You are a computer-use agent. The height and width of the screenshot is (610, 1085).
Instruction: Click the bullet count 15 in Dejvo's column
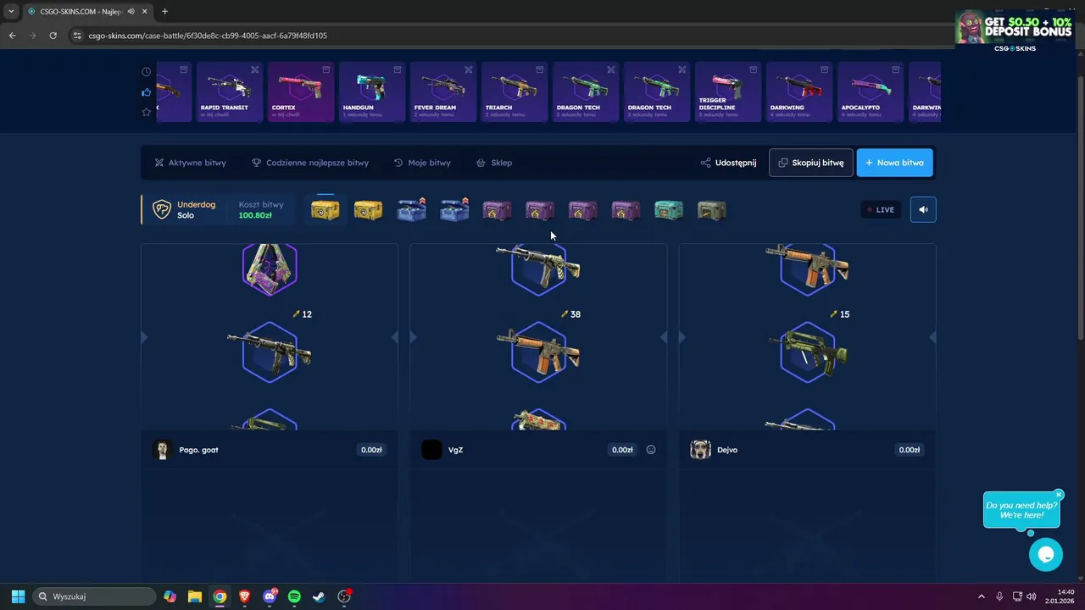click(x=839, y=314)
